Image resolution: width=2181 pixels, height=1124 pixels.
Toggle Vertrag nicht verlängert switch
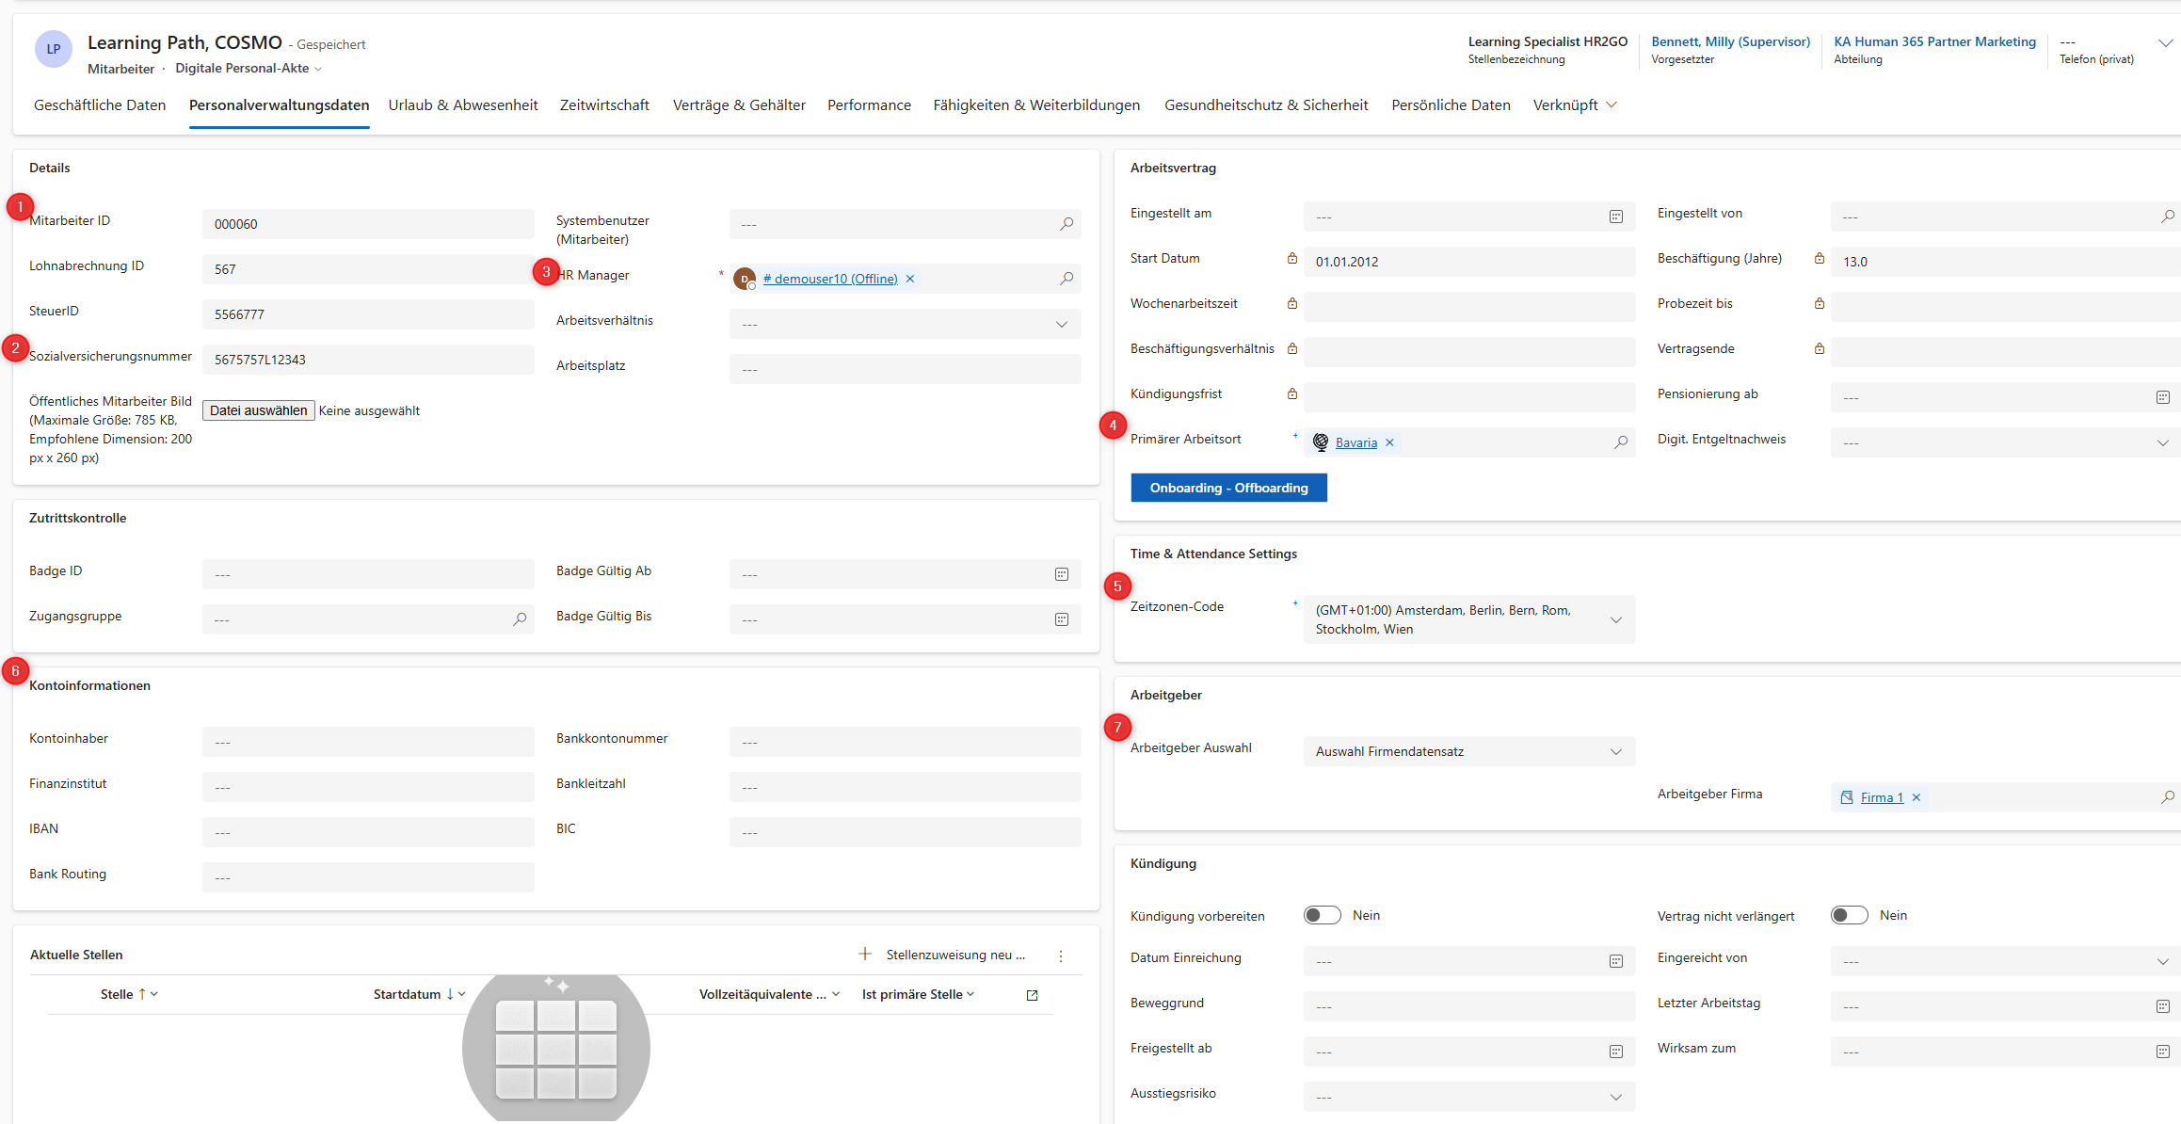click(x=1849, y=915)
